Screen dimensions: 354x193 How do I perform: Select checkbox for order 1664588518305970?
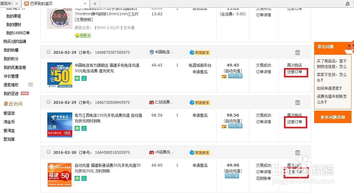tap(48, 152)
